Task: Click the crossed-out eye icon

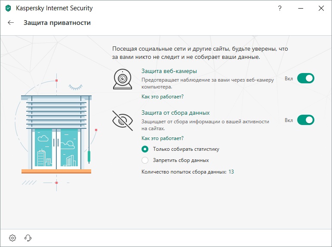Action: tap(123, 121)
